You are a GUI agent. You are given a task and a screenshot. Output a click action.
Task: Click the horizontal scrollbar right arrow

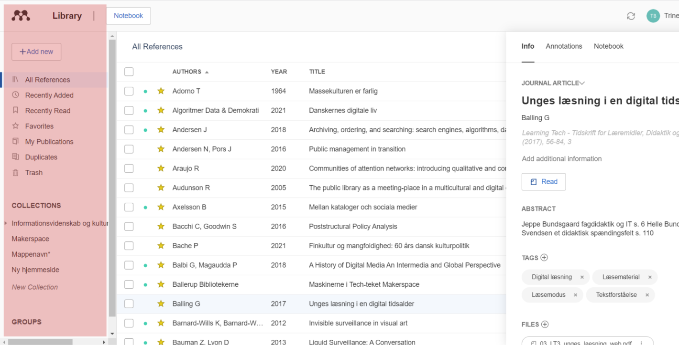tap(104, 342)
